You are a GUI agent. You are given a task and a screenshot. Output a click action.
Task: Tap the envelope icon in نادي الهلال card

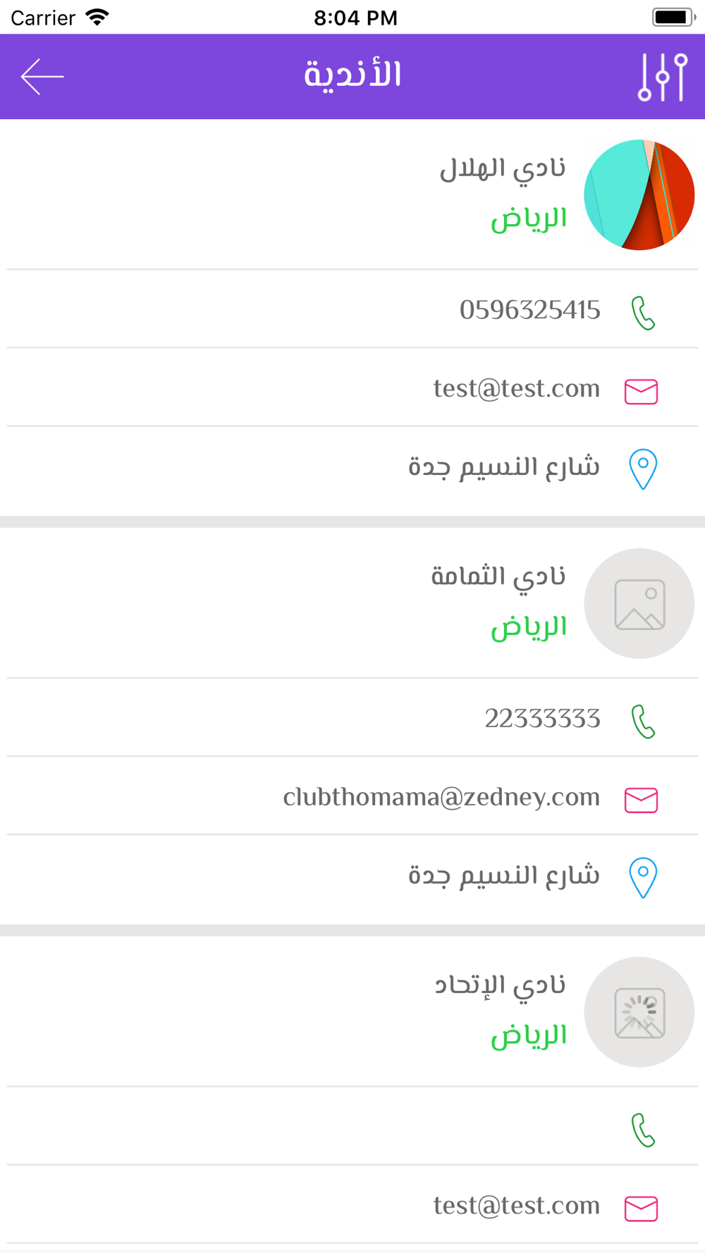641,391
